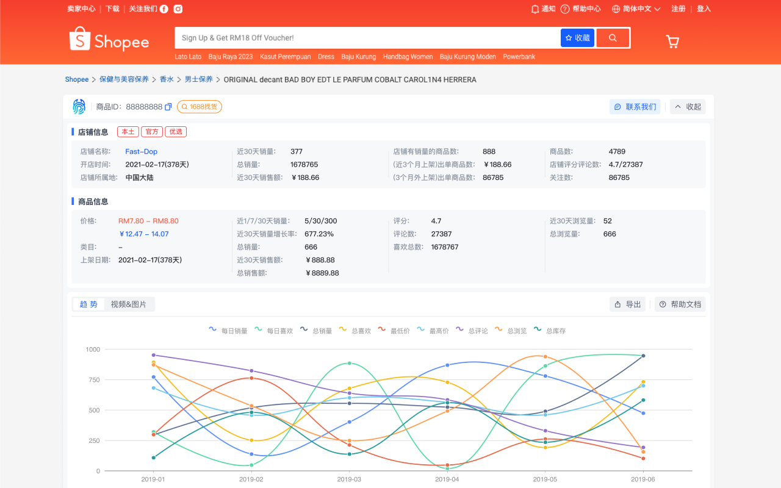
Task: Click the orange search magnifier button
Action: pyautogui.click(x=613, y=38)
